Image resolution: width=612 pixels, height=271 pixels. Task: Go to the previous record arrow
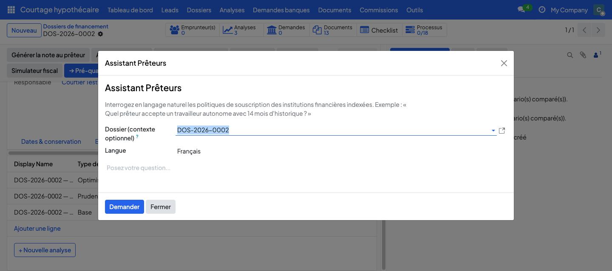tap(584, 30)
